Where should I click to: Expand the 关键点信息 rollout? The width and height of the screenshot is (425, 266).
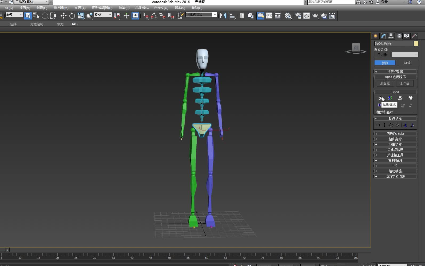395,150
